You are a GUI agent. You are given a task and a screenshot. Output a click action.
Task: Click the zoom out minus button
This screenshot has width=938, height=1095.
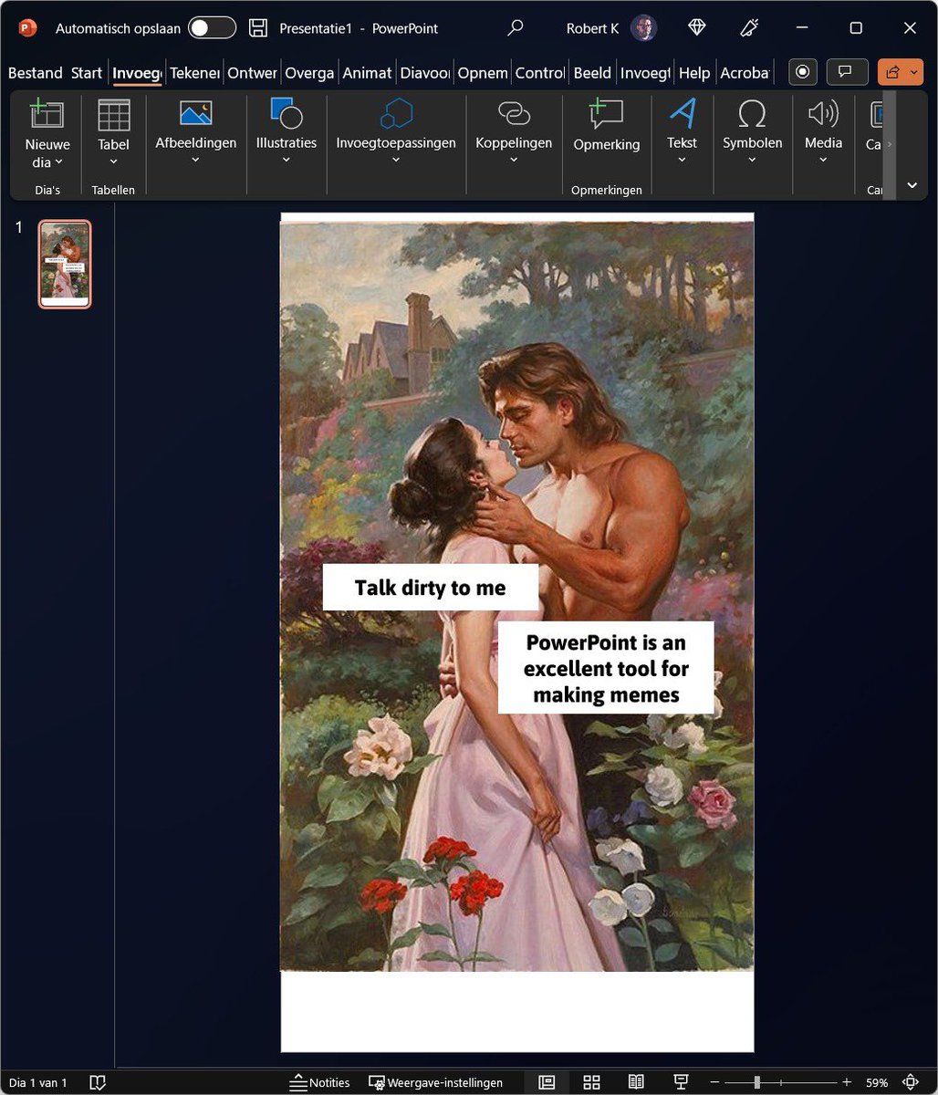(x=714, y=1082)
